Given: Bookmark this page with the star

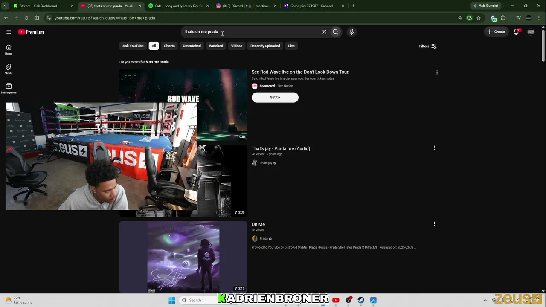Looking at the screenshot, I should [479, 18].
